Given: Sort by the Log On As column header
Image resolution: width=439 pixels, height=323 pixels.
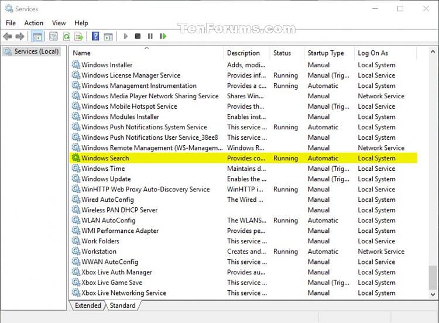Looking at the screenshot, I should (x=386, y=53).
